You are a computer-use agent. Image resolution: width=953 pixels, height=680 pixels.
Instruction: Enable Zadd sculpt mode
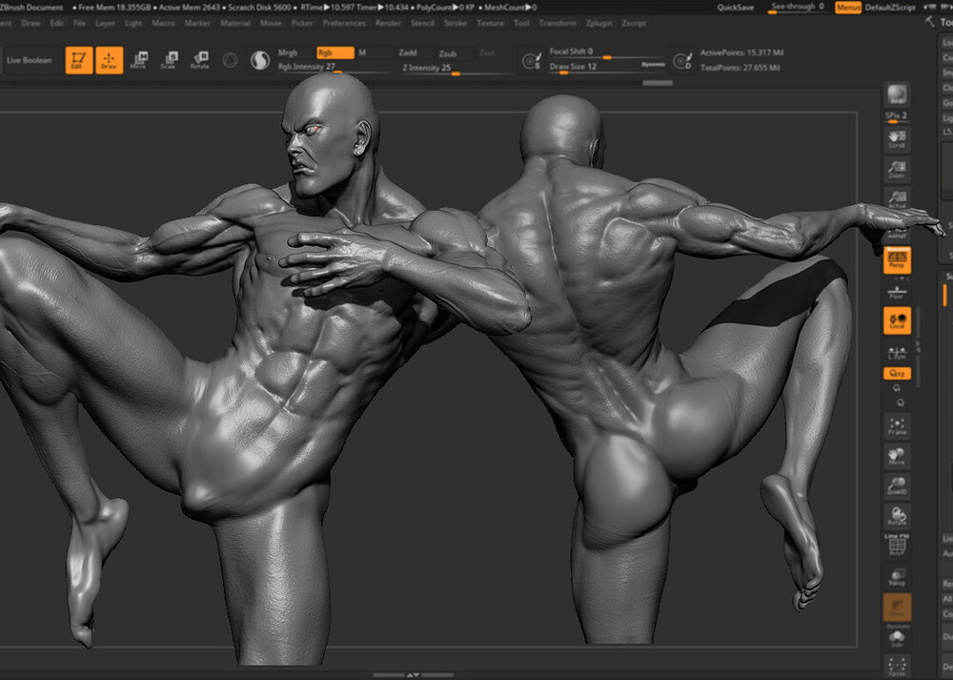coord(408,52)
